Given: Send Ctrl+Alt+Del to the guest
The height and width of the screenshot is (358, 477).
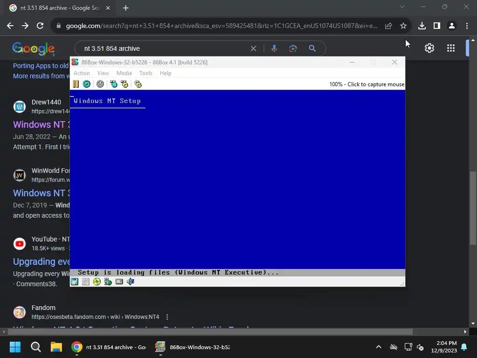Looking at the screenshot, I should 114,84.
